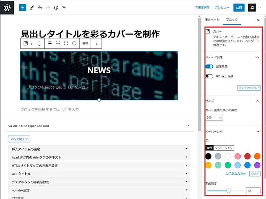The width and height of the screenshot is (266, 199).
Task: Click the 公開 publish button
Action: coord(238,7)
